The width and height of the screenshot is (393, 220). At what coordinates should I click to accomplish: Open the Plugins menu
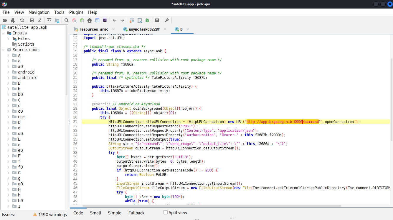(76, 12)
